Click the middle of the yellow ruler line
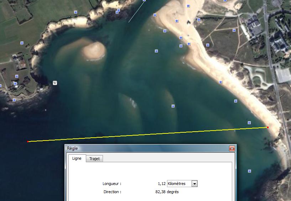The height and width of the screenshot is (201, 291). 148,134
